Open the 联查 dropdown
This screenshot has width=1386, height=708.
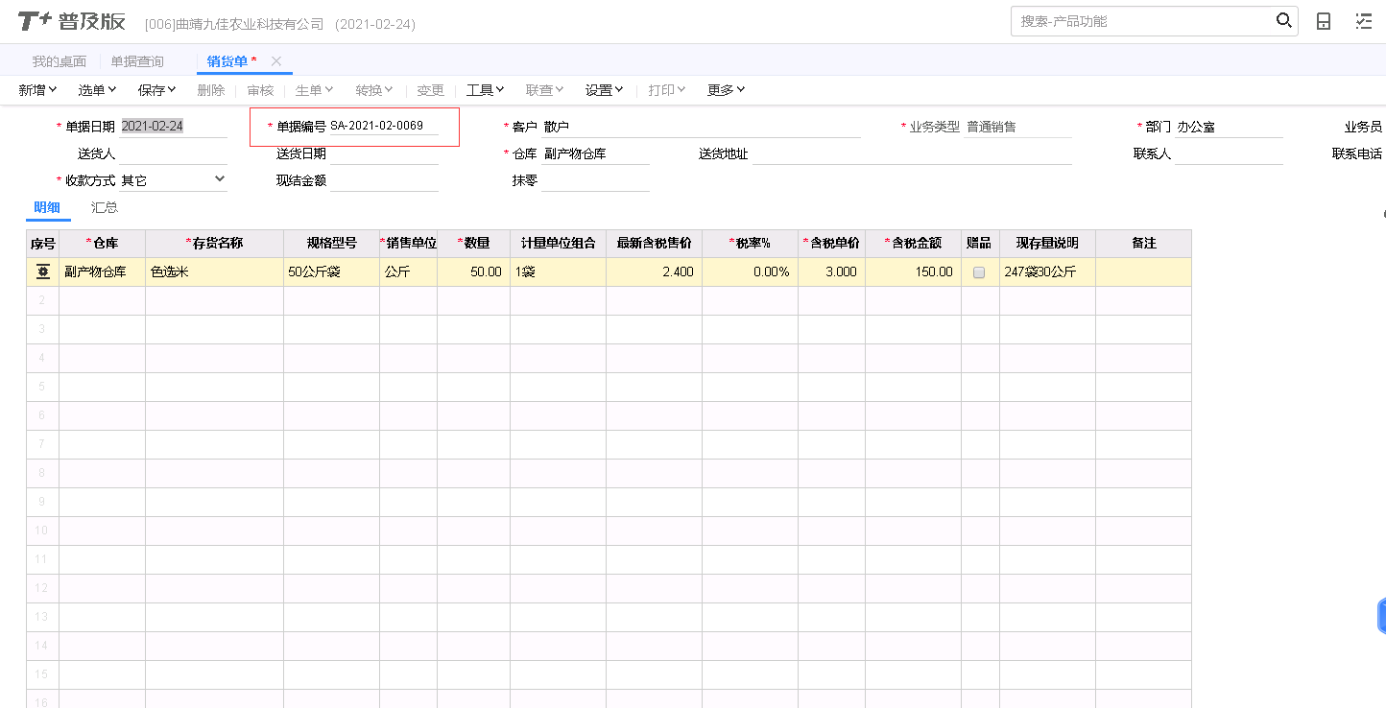pos(545,90)
